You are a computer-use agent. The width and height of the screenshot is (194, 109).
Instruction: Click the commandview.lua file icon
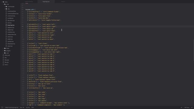click(6, 14)
